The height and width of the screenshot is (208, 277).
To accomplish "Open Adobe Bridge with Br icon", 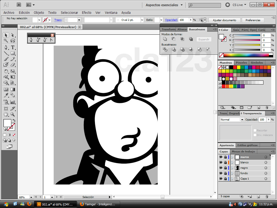I will tap(19, 5).
